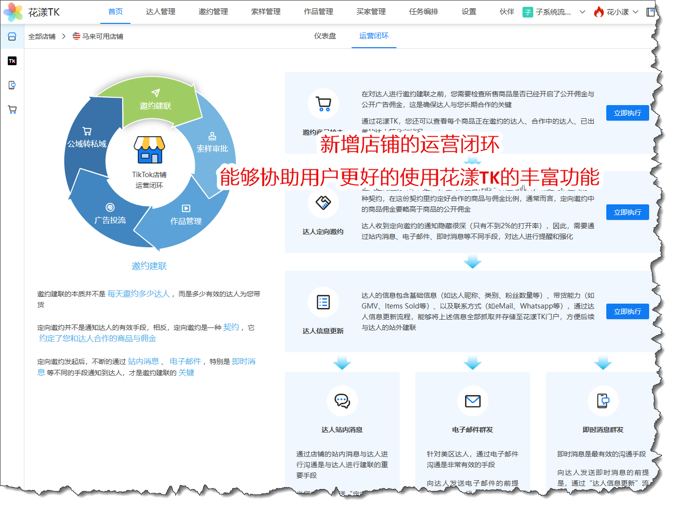Click the 达人站内消息 chat bubble icon
The width and height of the screenshot is (673, 507).
coord(342,401)
